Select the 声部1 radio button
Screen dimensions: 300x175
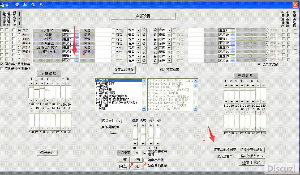(x=20, y=31)
